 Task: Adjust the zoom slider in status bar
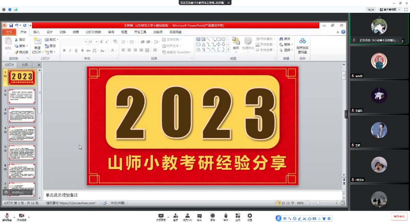tap(318, 203)
